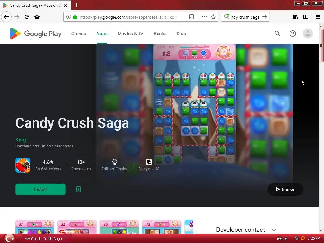Screen dimensions: 324x243
Task: Click 'Contains ads · In-app purchases' text
Action: pyautogui.click(x=44, y=146)
